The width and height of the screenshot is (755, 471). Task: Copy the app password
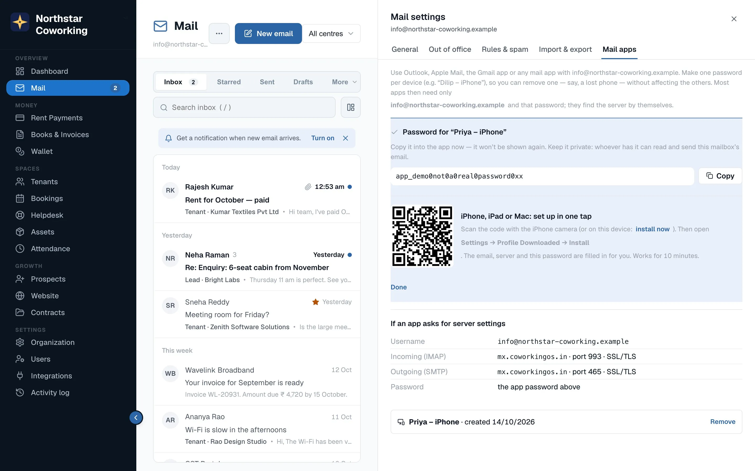click(x=720, y=176)
